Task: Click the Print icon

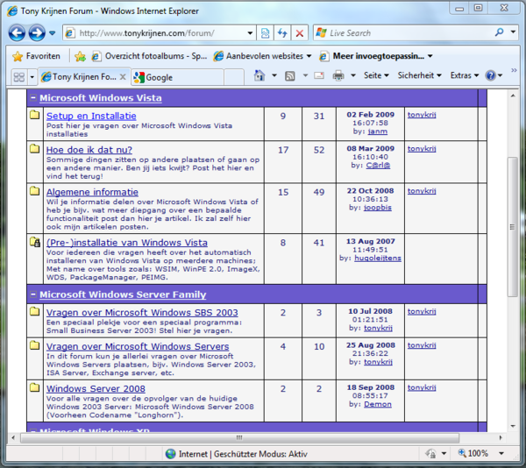Action: click(338, 75)
